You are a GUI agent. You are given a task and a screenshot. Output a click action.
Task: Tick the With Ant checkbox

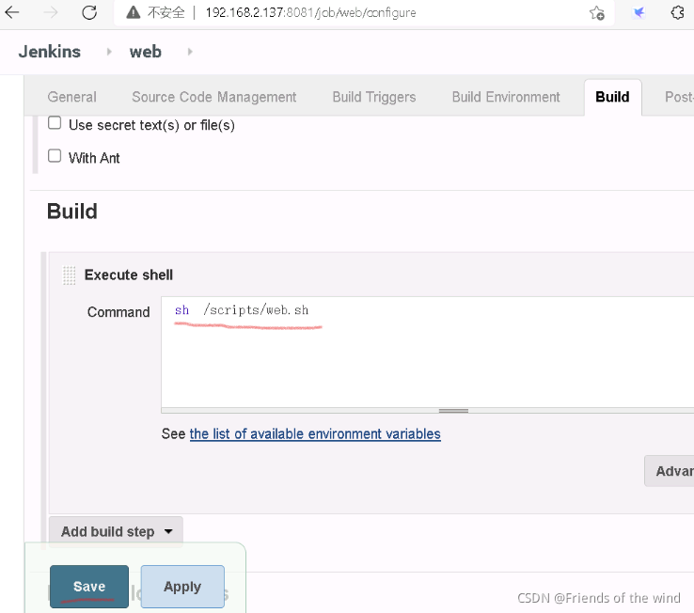(55, 156)
